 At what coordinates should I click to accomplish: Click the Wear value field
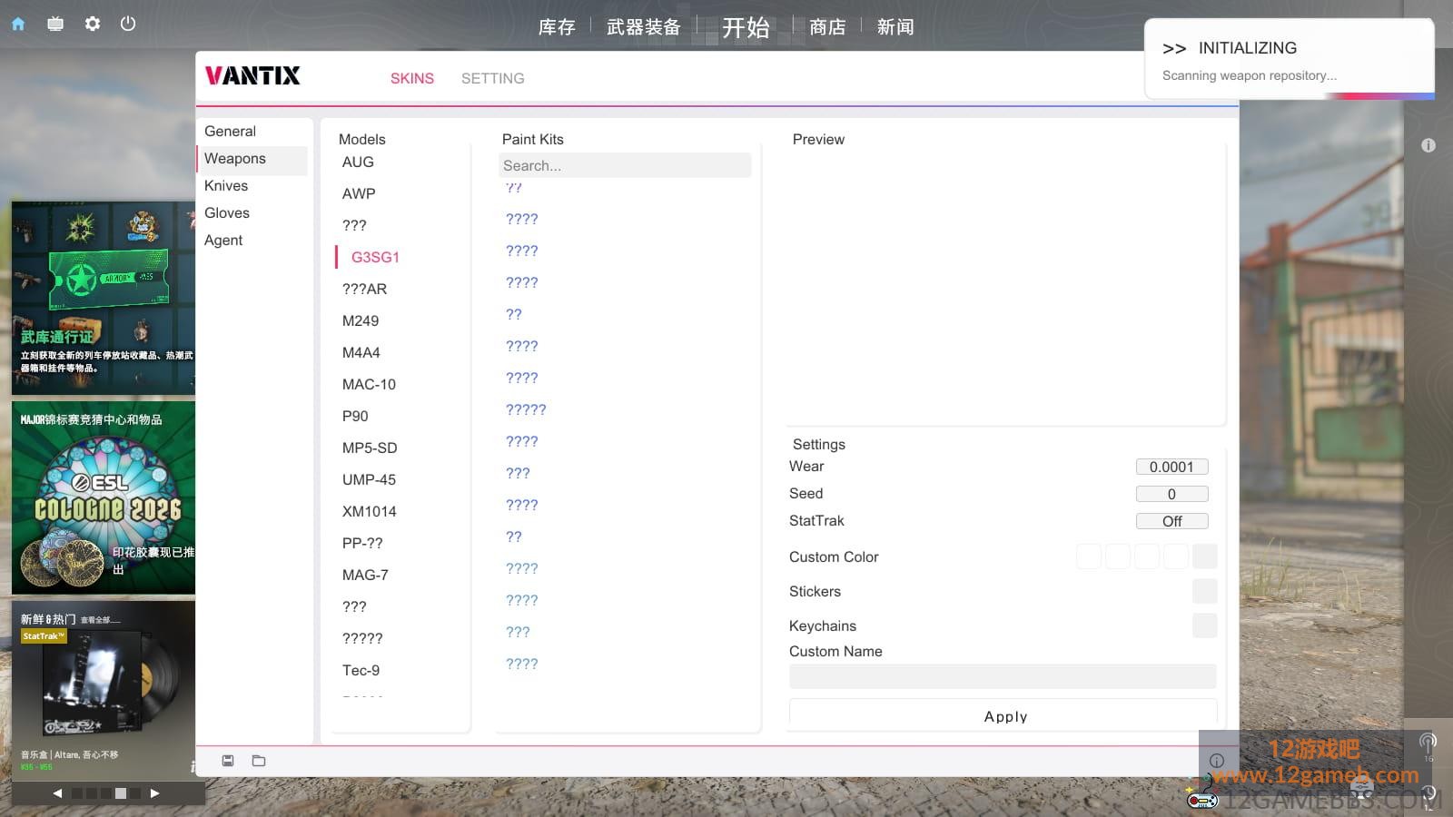(x=1171, y=467)
